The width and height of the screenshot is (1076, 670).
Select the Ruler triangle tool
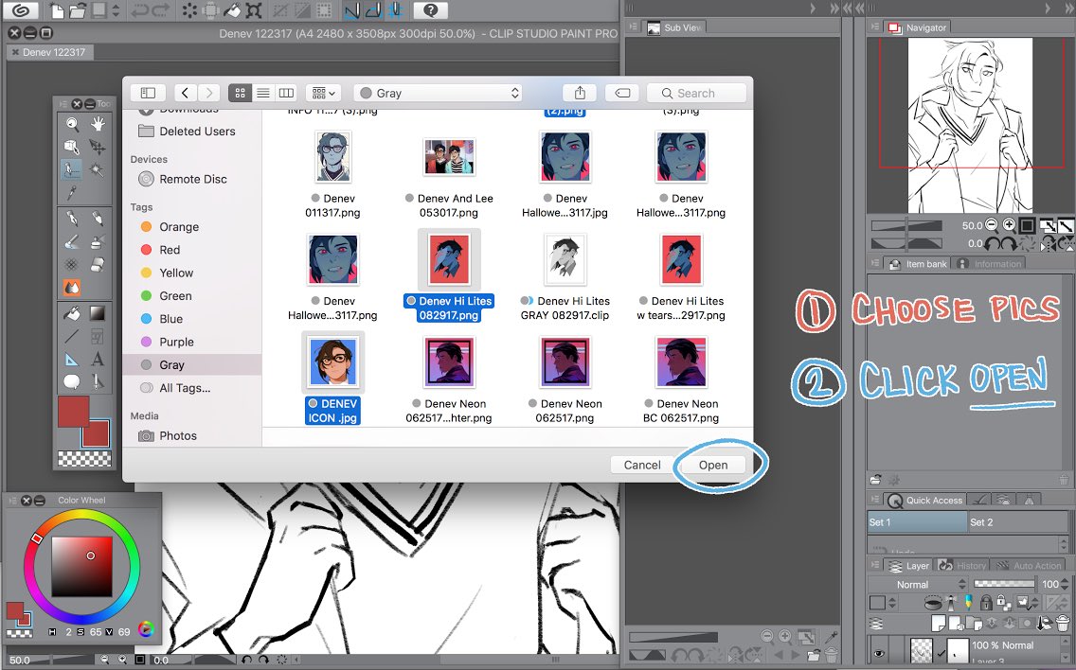point(71,359)
